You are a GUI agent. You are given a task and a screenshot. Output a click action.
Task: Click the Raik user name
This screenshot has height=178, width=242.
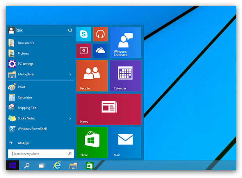19,30
